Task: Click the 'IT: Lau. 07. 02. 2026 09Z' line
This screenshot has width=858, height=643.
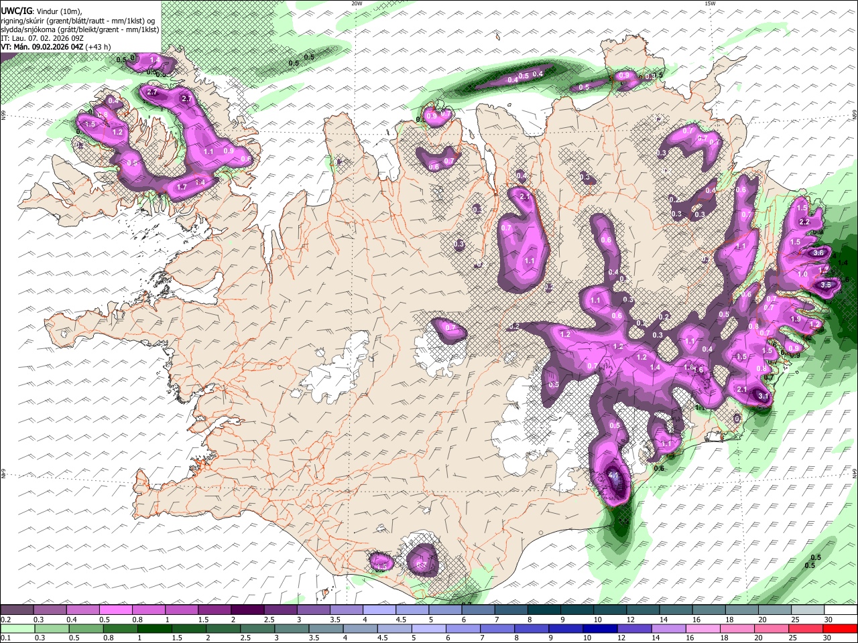Action: 42,38
